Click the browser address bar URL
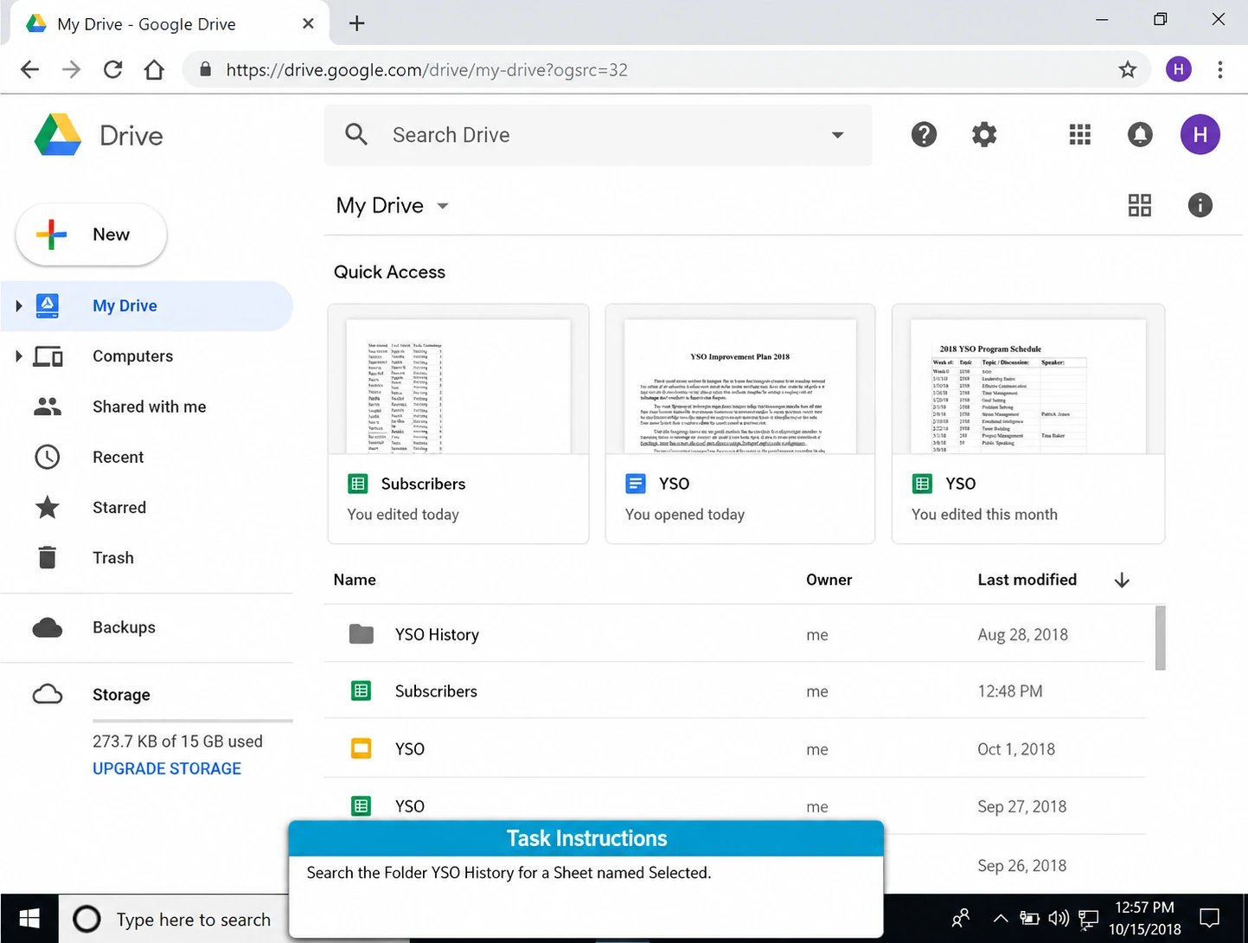 (426, 69)
